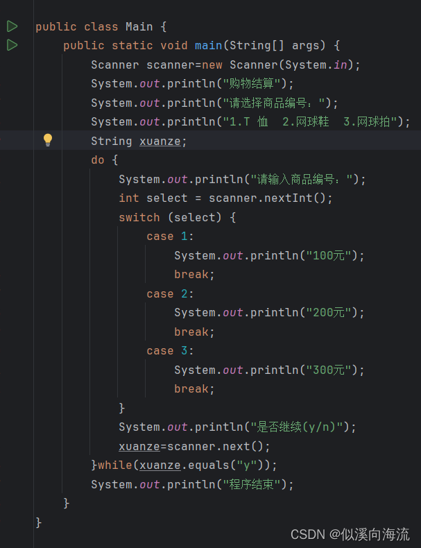Click the "请输入商品编号：" string
421x548 pixels.
(302, 179)
